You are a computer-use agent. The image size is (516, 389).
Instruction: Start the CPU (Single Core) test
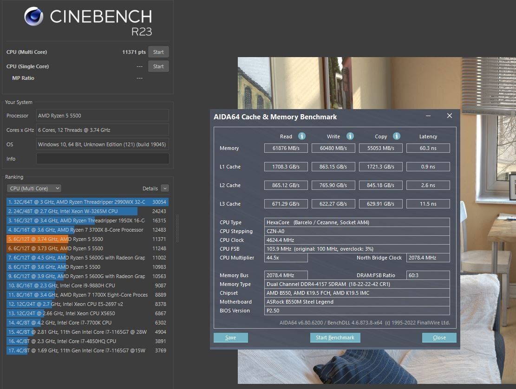158,66
